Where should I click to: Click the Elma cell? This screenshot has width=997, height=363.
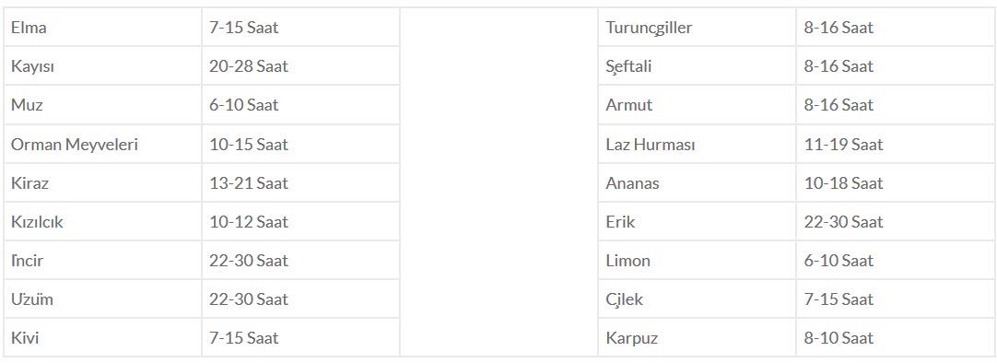(x=102, y=28)
